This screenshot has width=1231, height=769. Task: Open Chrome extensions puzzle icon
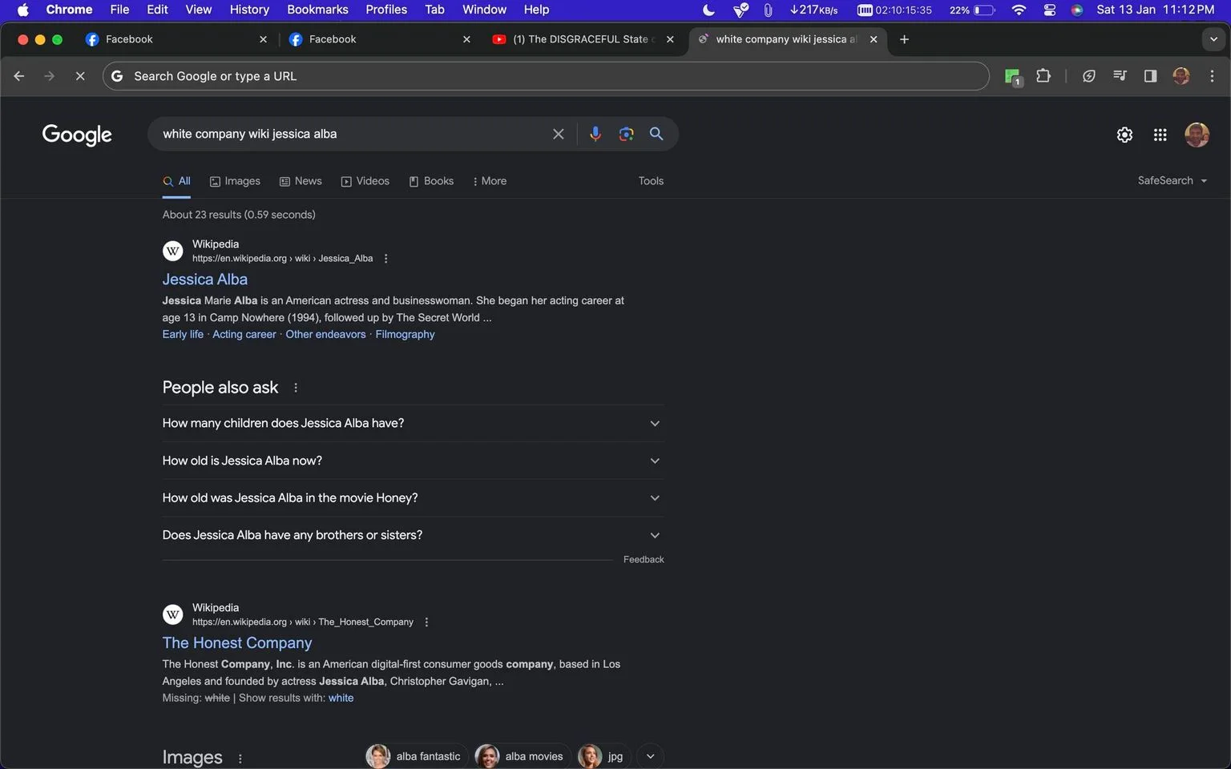1043,76
